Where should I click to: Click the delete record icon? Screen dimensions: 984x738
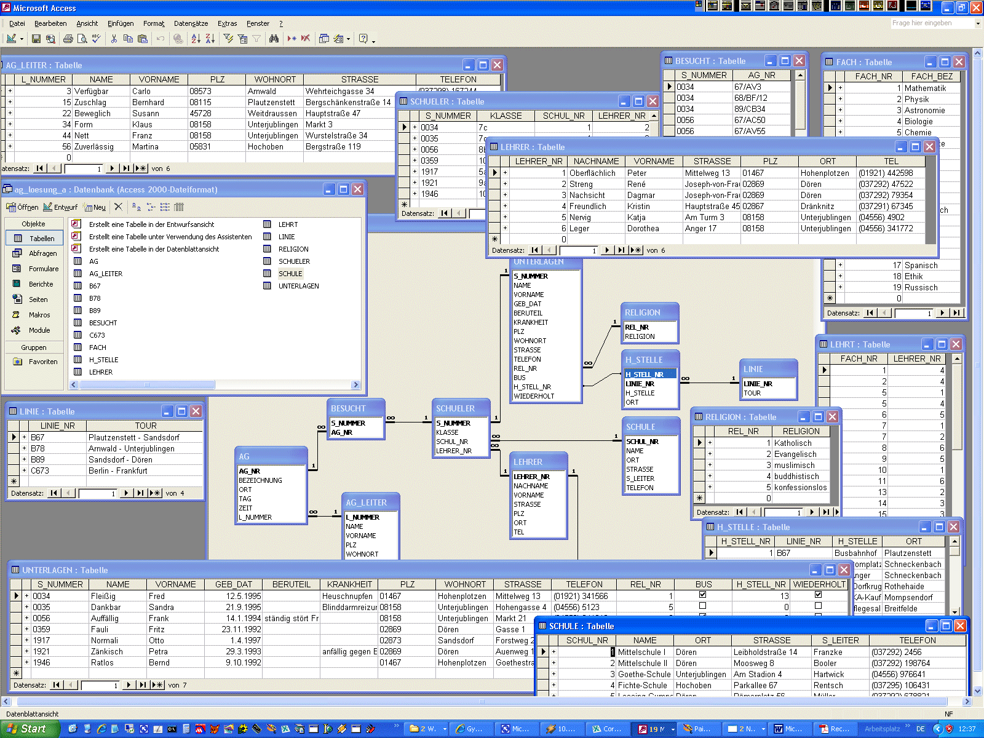[306, 39]
